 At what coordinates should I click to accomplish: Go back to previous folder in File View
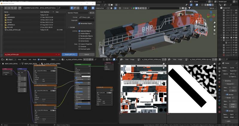pos(6,8)
